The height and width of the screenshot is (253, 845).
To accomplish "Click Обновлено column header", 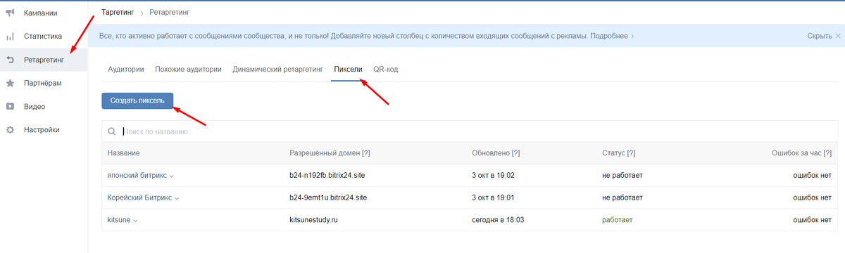I will click(496, 153).
